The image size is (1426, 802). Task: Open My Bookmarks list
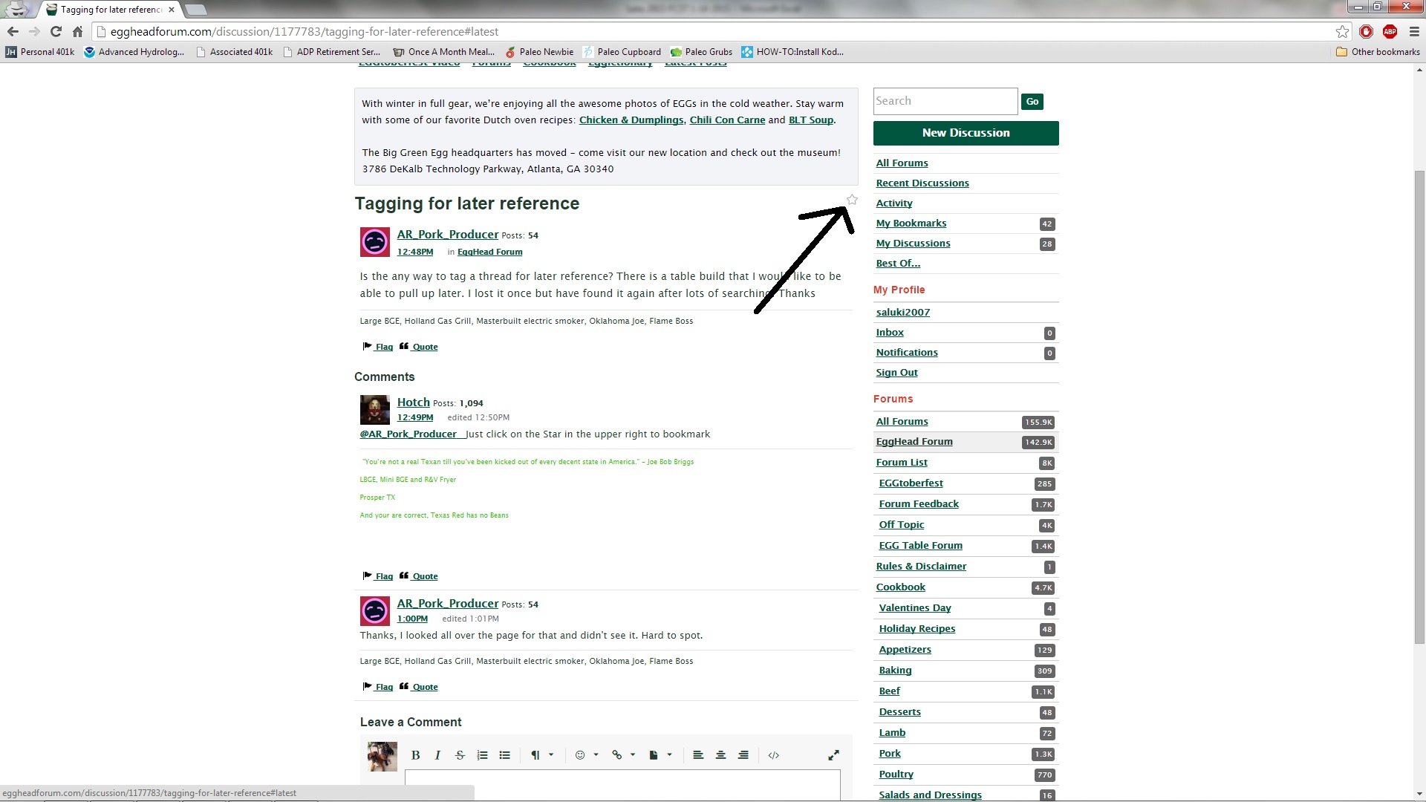point(911,223)
